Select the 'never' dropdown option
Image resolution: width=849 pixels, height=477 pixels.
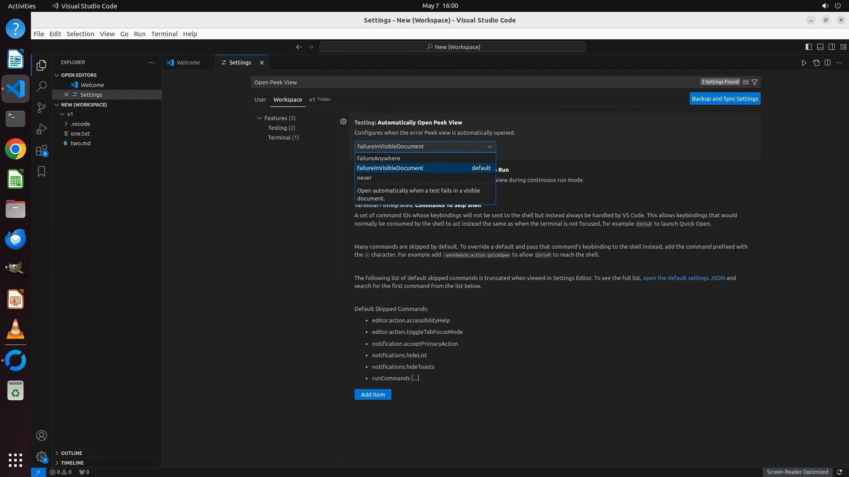pyautogui.click(x=364, y=178)
